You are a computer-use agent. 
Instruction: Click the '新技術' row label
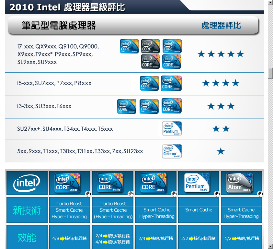coord(27,210)
